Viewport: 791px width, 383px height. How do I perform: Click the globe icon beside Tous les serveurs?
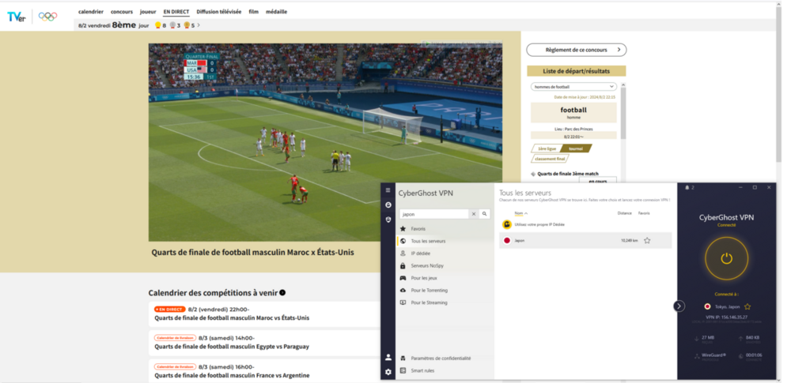click(403, 242)
